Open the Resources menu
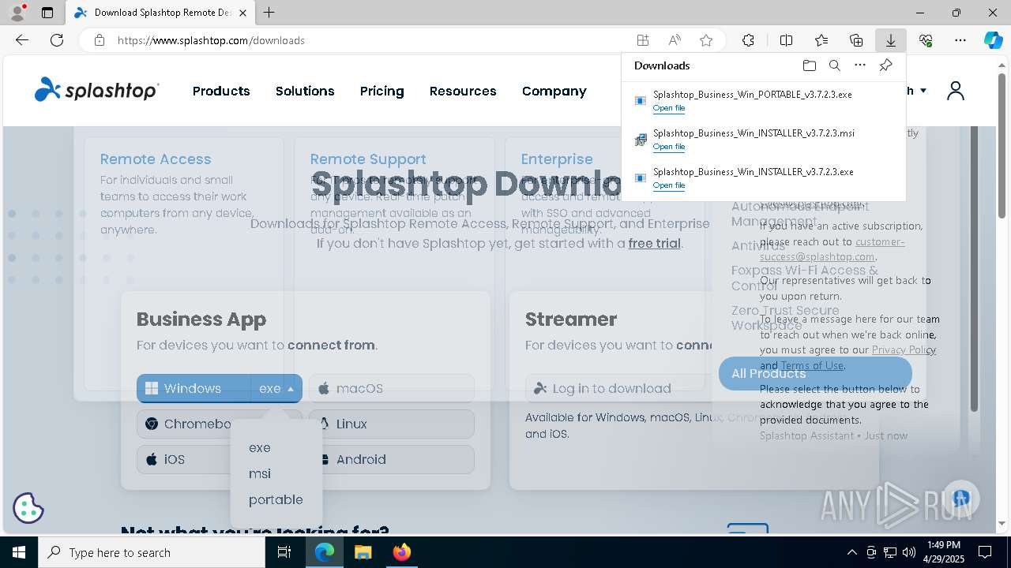 point(463,91)
